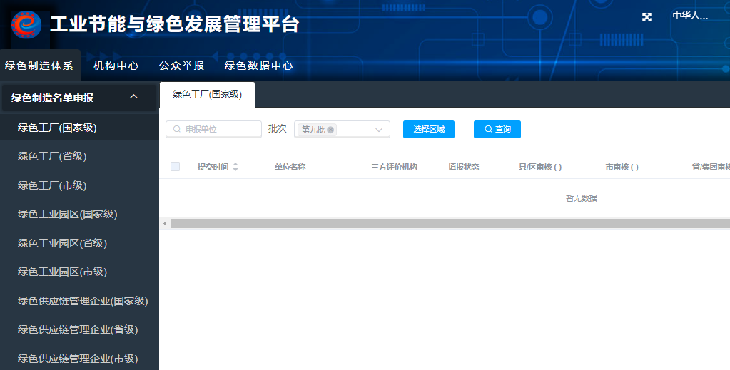This screenshot has width=730, height=370.
Task: Remove the 第九批 tag via its x icon
Action: click(330, 130)
